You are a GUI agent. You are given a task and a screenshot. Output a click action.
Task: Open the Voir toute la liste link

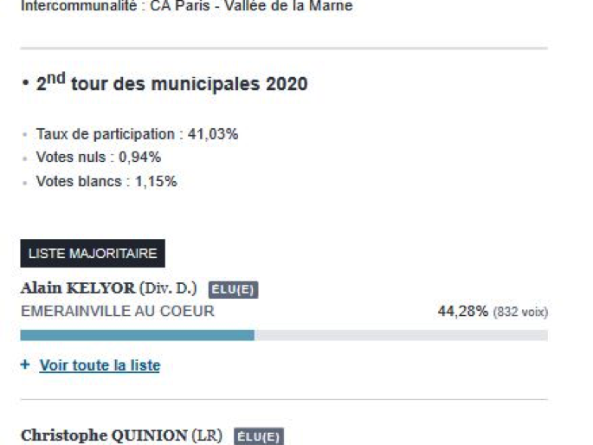pyautogui.click(x=100, y=365)
